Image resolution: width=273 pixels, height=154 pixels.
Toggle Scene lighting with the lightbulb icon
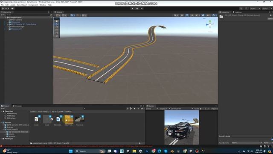(x=187, y=15)
